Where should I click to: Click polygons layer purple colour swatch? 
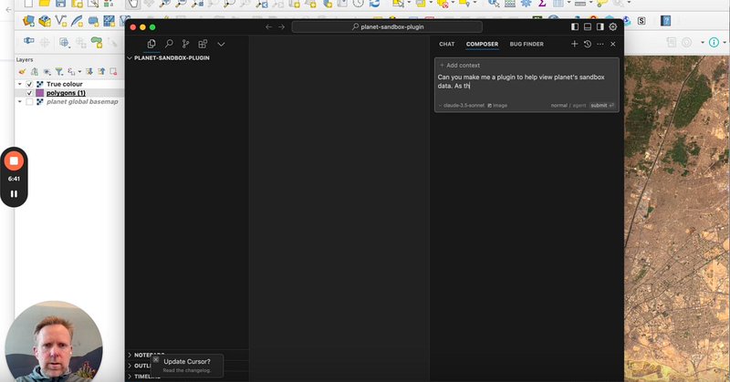coord(40,93)
